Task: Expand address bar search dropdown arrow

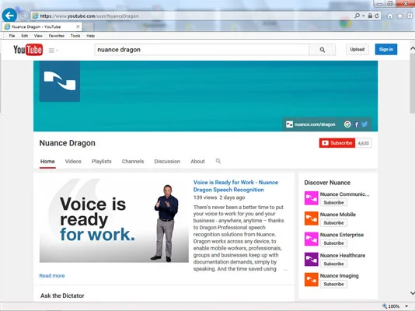Action: [364, 16]
